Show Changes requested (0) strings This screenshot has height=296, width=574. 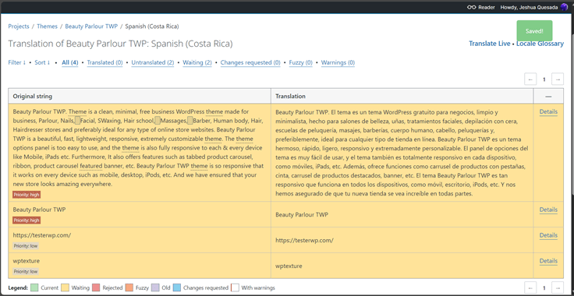[250, 62]
